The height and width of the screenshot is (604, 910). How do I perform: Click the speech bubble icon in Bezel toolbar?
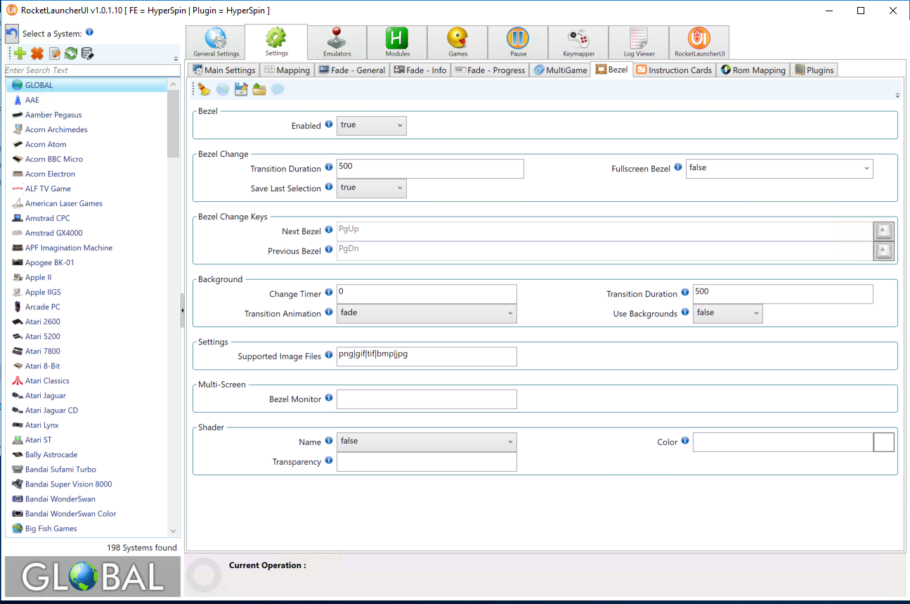pyautogui.click(x=278, y=89)
